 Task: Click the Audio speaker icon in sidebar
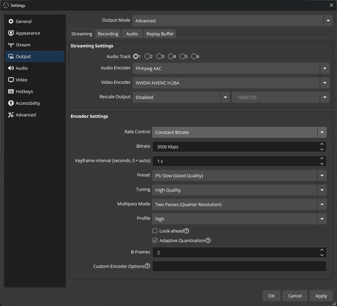[11, 68]
